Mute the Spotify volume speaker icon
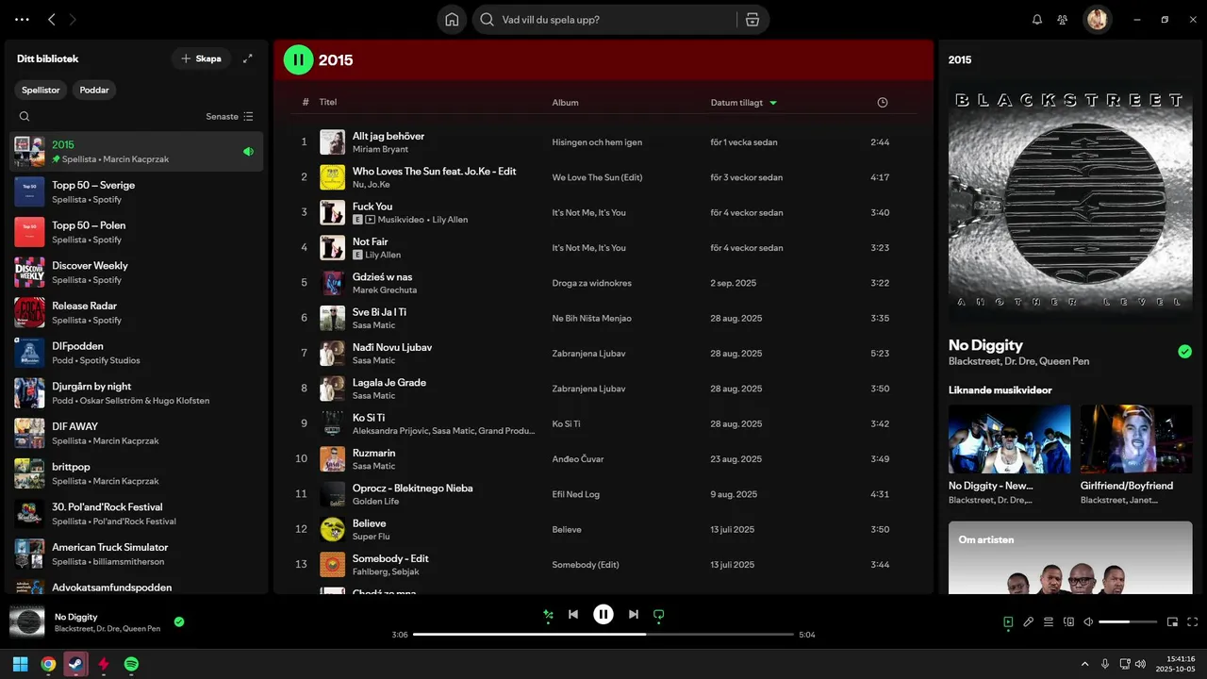The image size is (1207, 679). [x=1088, y=622]
